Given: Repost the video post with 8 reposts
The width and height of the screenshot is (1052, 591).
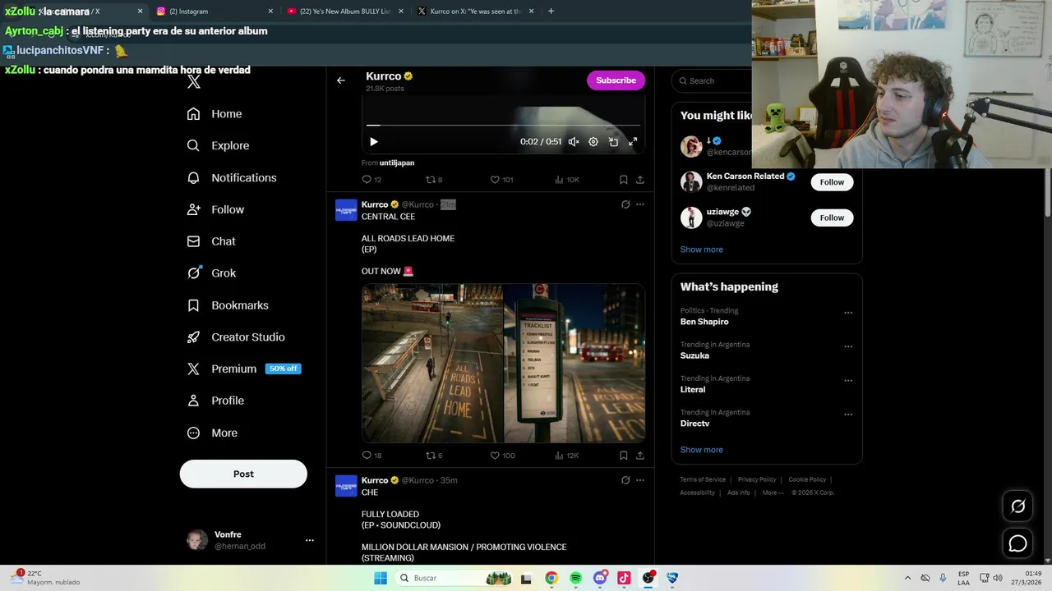Looking at the screenshot, I should [433, 180].
